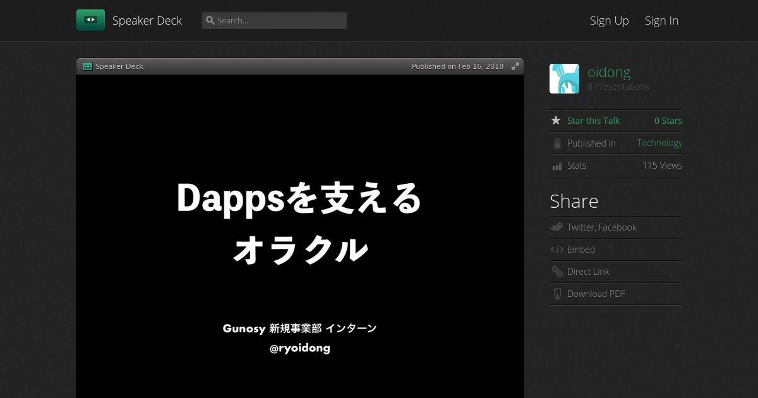The image size is (758, 398).
Task: Share the talk via Twitter, Facebook link
Action: pos(601,227)
